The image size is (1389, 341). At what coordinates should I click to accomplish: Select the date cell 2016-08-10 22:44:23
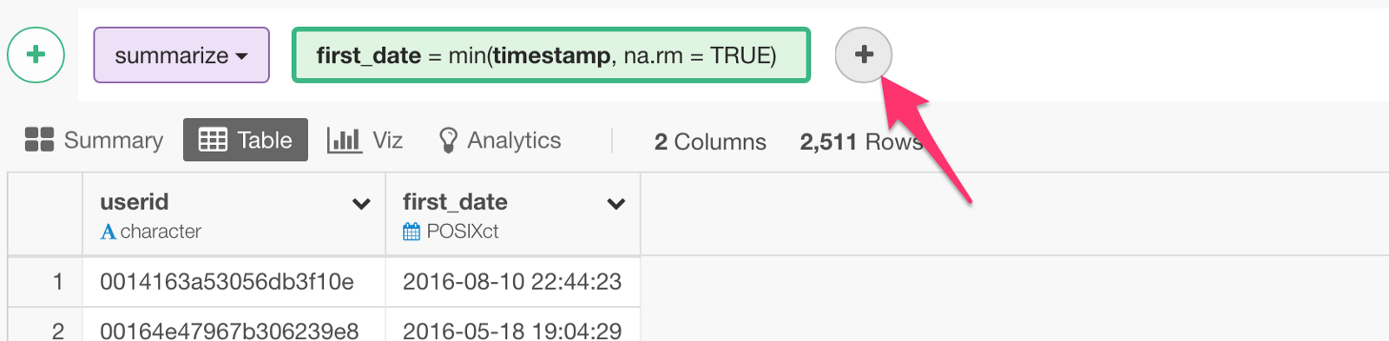[512, 282]
